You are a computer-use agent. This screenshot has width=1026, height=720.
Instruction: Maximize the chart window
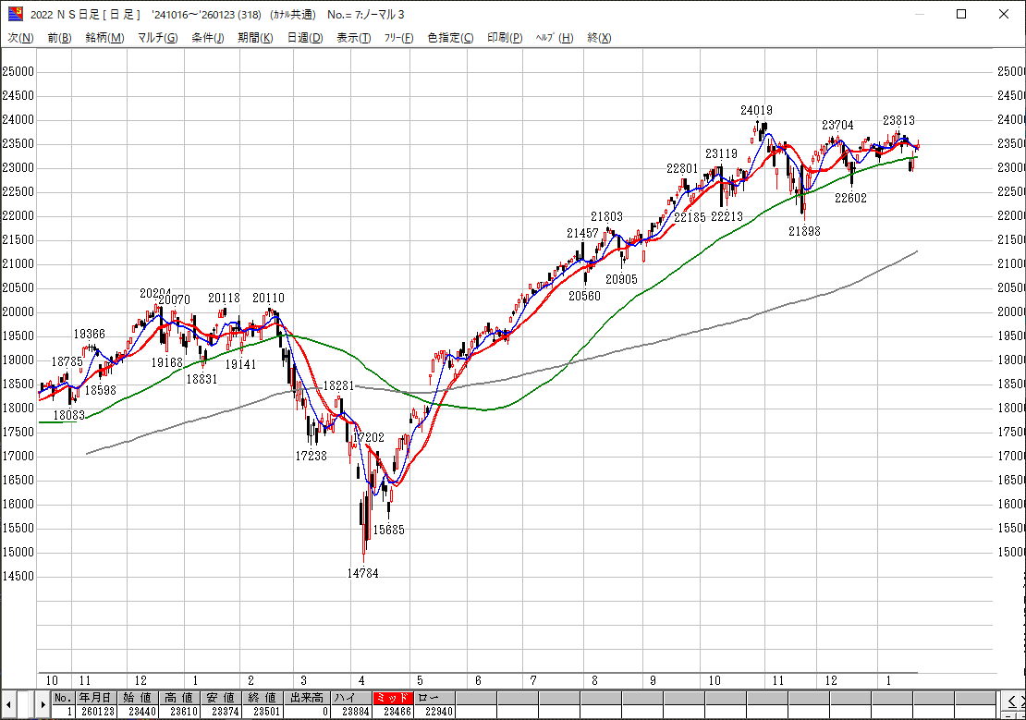coord(961,14)
